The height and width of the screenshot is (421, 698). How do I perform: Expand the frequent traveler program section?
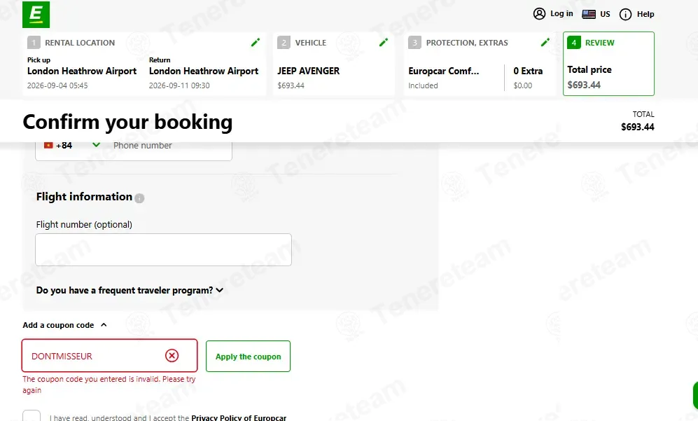tap(130, 291)
